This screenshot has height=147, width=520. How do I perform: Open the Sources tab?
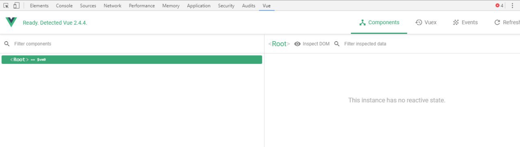point(88,6)
